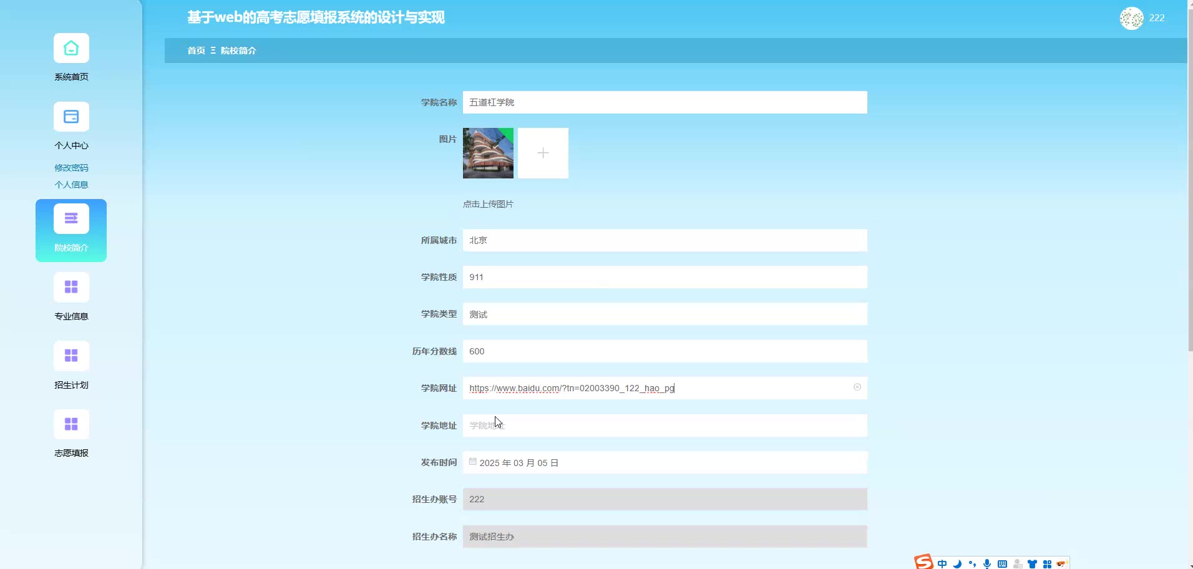The height and width of the screenshot is (569, 1193).
Task: Focus the 学院性质 input field
Action: [665, 277]
